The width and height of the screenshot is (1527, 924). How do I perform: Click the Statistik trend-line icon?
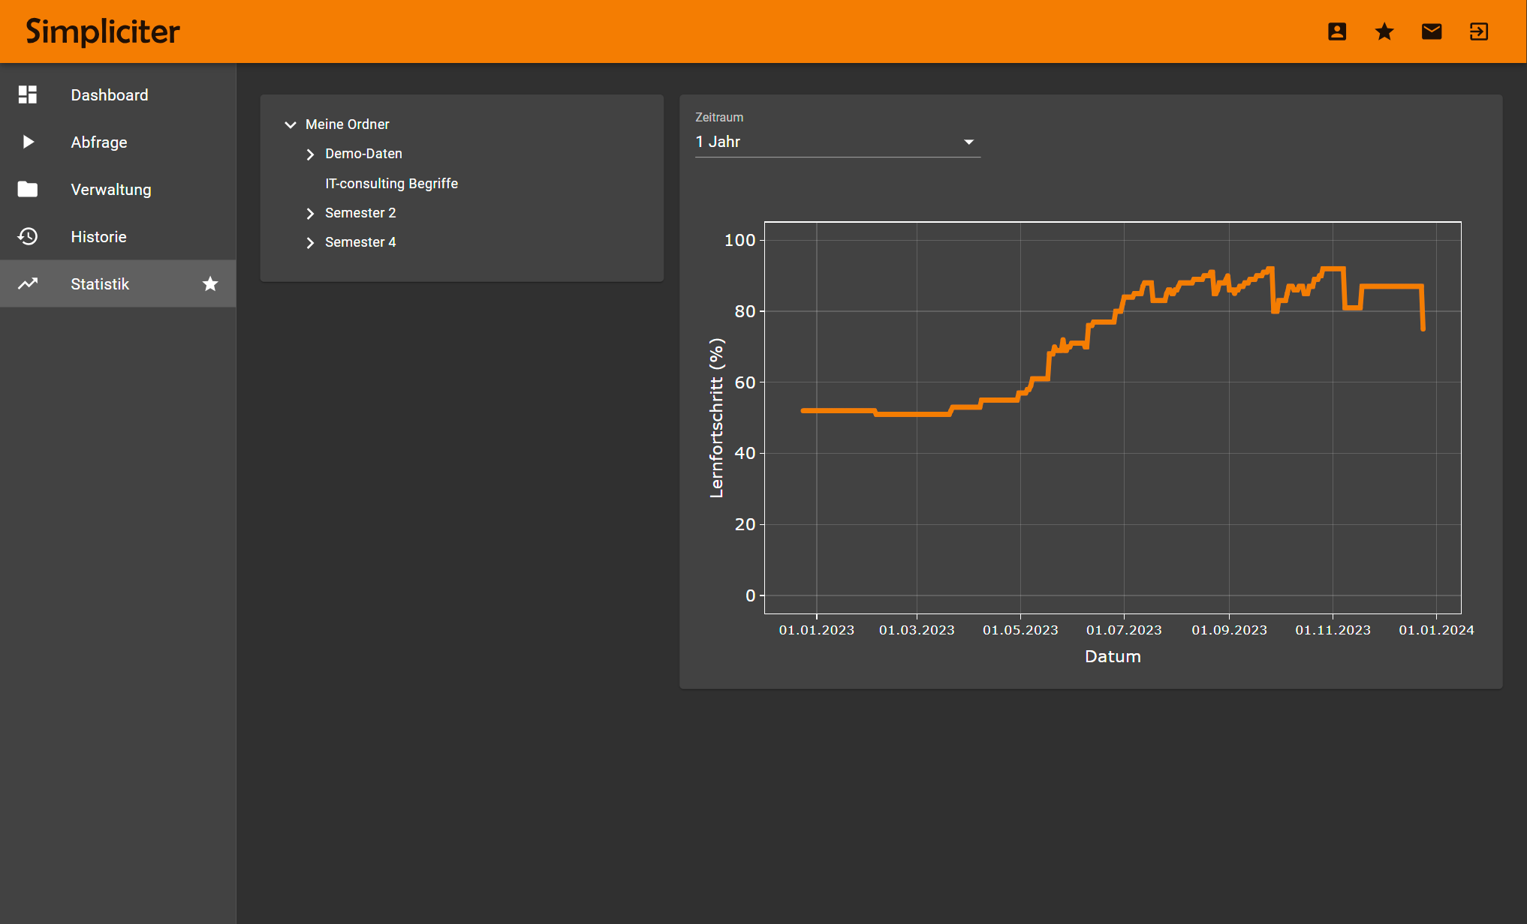pyautogui.click(x=28, y=283)
